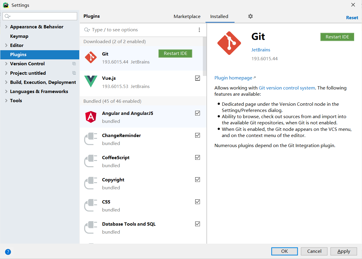Open the help question mark icon

coord(8,252)
